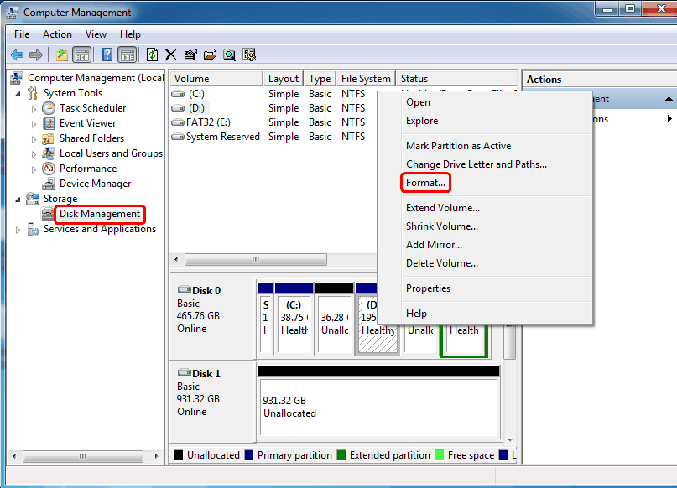Sort by the Layout column header
The image size is (677, 488).
coord(284,79)
